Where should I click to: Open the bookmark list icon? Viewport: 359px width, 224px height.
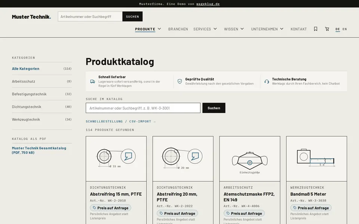[316, 29]
